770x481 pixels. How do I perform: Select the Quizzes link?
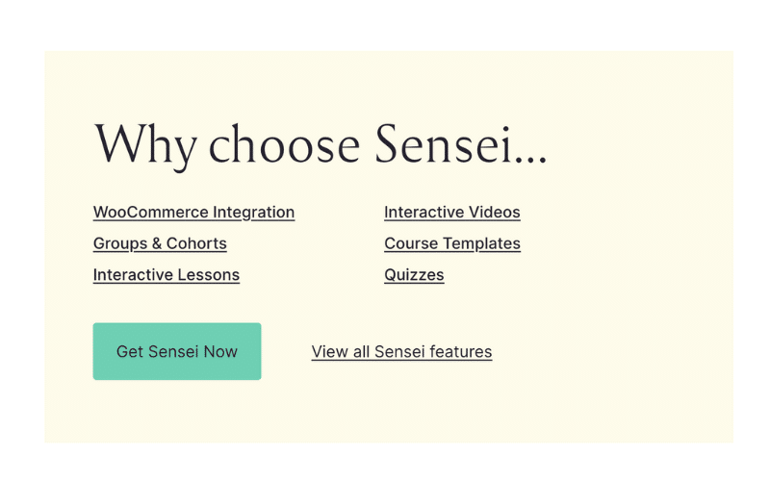point(414,275)
